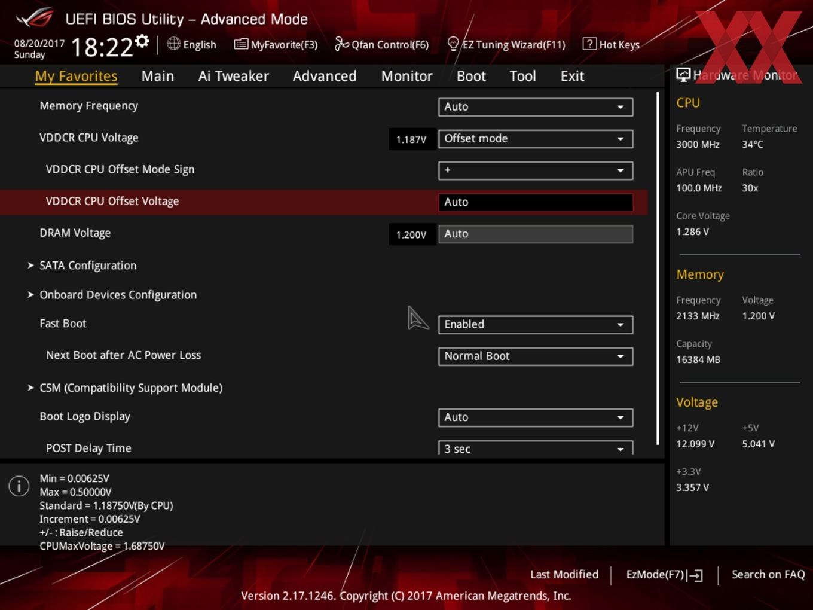This screenshot has width=813, height=610.
Task: Open the POST Delay Time dropdown
Action: (536, 448)
